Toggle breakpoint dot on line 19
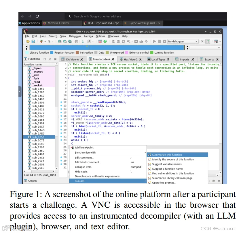This screenshot has width=241, height=233. (61, 126)
